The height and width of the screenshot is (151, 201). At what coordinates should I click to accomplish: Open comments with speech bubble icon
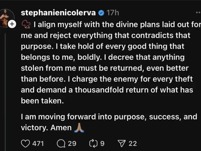pos(61,143)
